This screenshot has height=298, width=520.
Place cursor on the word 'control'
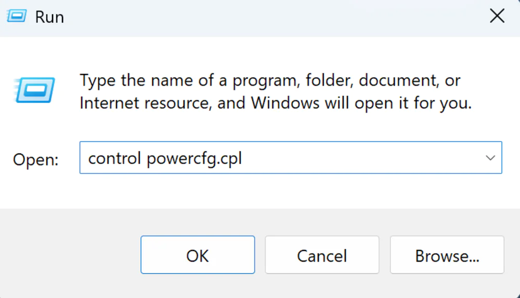coord(114,158)
